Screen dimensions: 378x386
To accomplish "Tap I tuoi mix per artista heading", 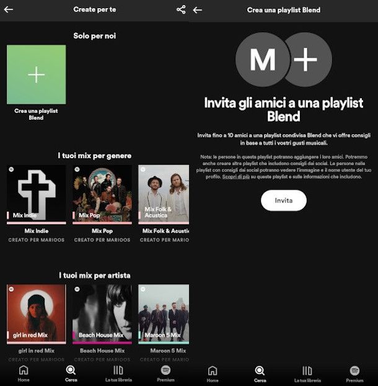I will pyautogui.click(x=95, y=275).
